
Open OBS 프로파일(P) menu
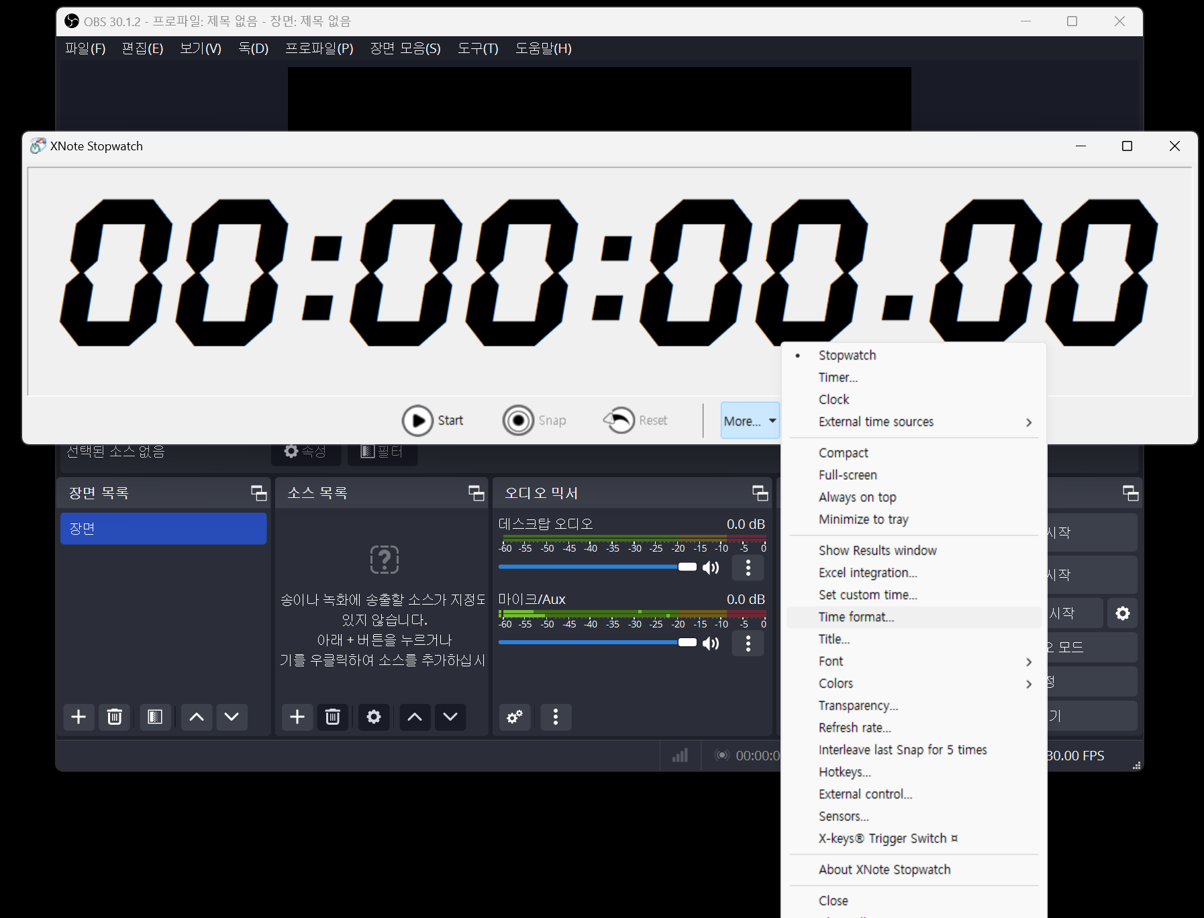coord(319,48)
